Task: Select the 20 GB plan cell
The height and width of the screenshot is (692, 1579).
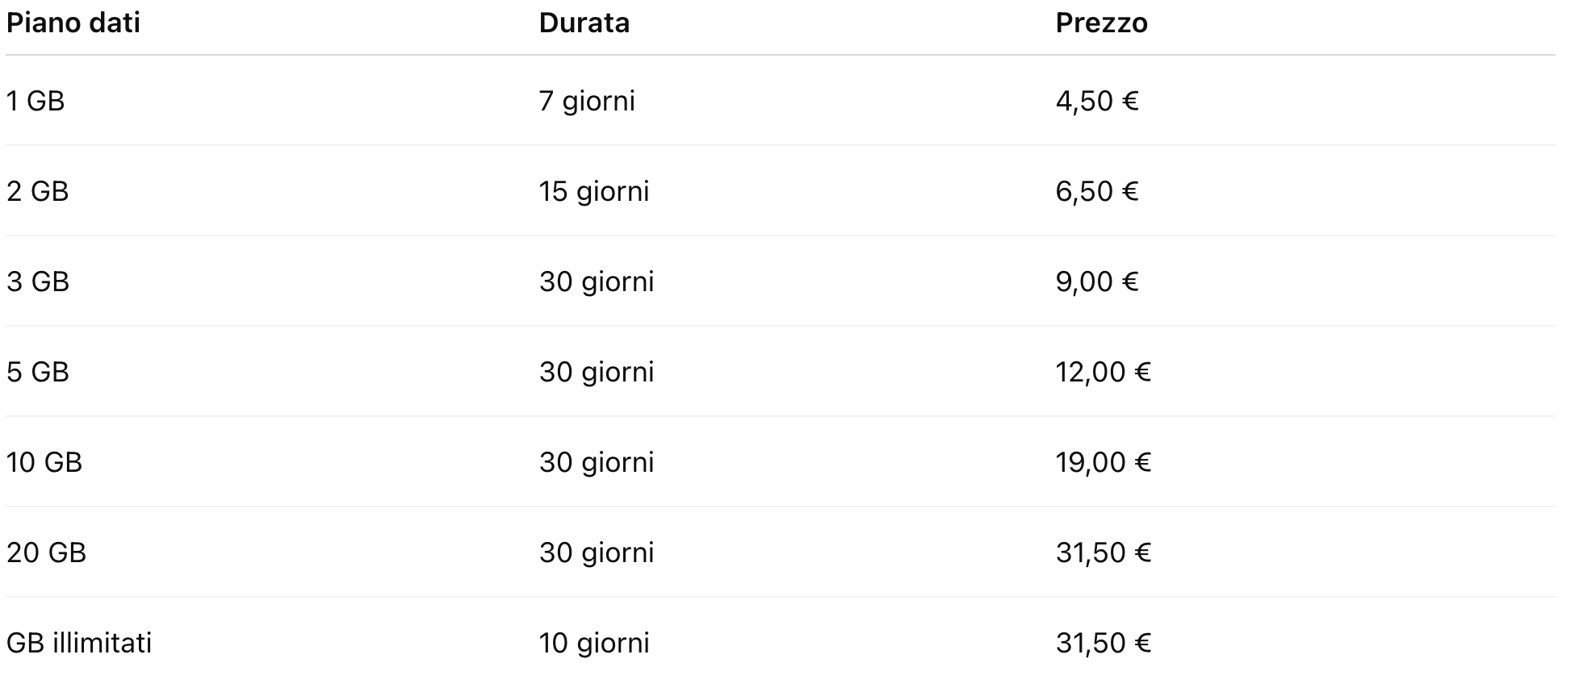Action: click(x=46, y=552)
